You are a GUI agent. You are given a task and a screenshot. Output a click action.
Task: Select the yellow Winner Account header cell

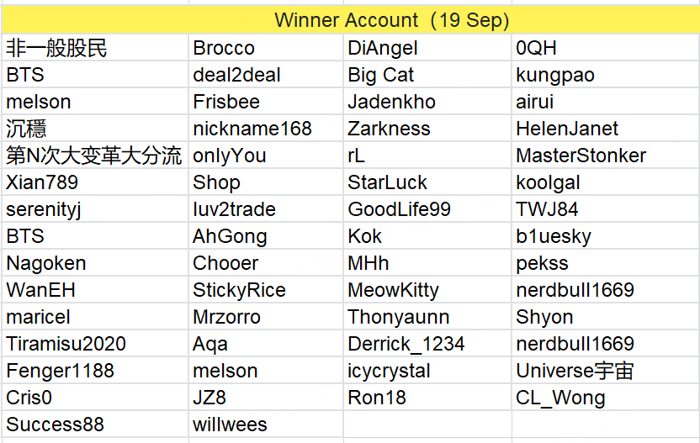351,20
